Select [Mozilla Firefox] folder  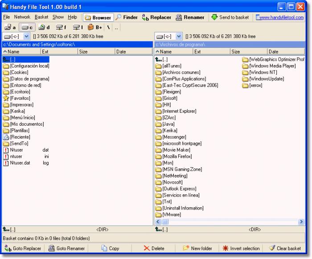tap(173, 156)
